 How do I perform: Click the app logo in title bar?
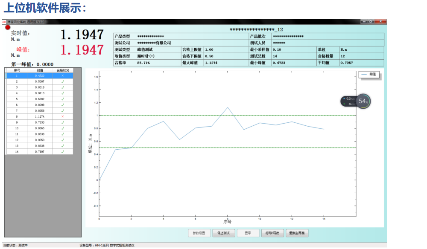coord(4,21)
